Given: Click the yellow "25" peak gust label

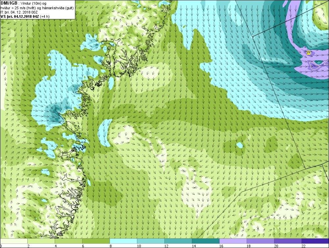Looking at the screenshot, I should tap(309, 52).
